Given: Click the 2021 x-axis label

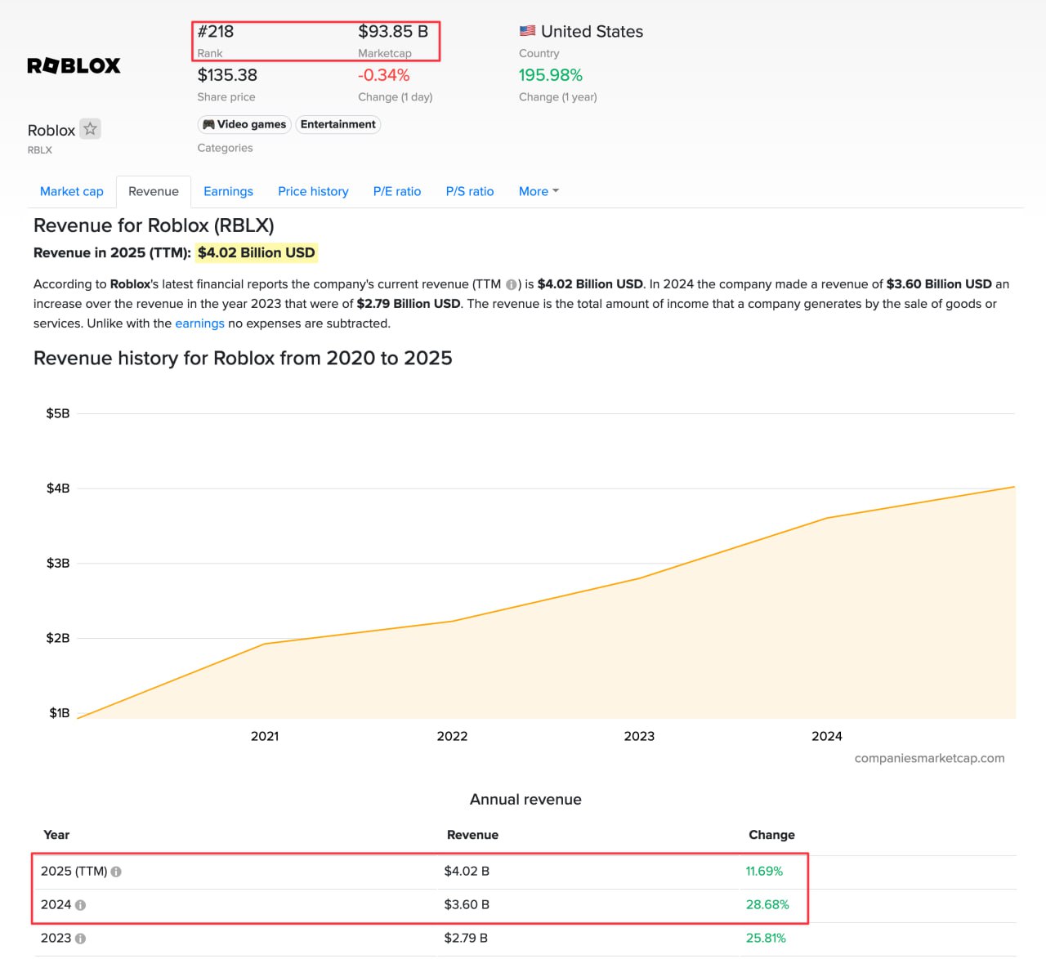Looking at the screenshot, I should tap(265, 736).
